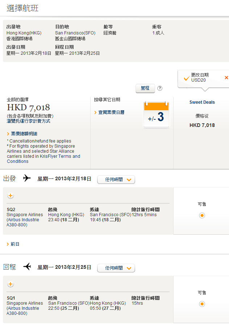Click the airplane icon beside 回程
This screenshot has width=229, height=325.
pos(27,267)
